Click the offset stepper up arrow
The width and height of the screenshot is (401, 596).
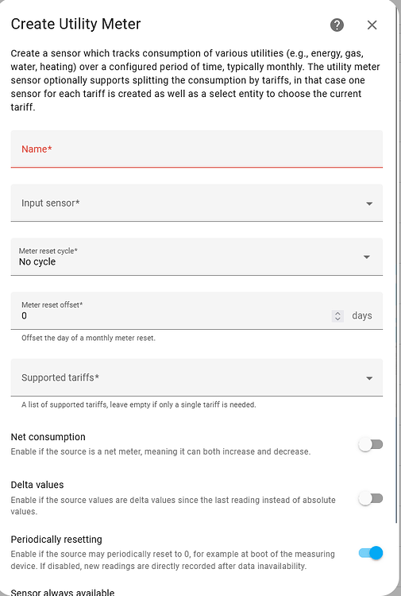click(x=337, y=313)
